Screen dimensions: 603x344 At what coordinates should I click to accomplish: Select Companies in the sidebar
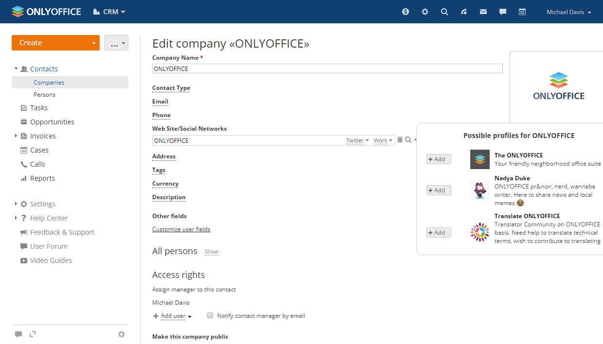[x=70, y=83]
